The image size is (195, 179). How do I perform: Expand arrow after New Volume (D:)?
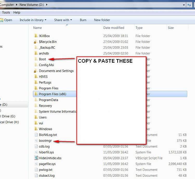click(x=47, y=5)
